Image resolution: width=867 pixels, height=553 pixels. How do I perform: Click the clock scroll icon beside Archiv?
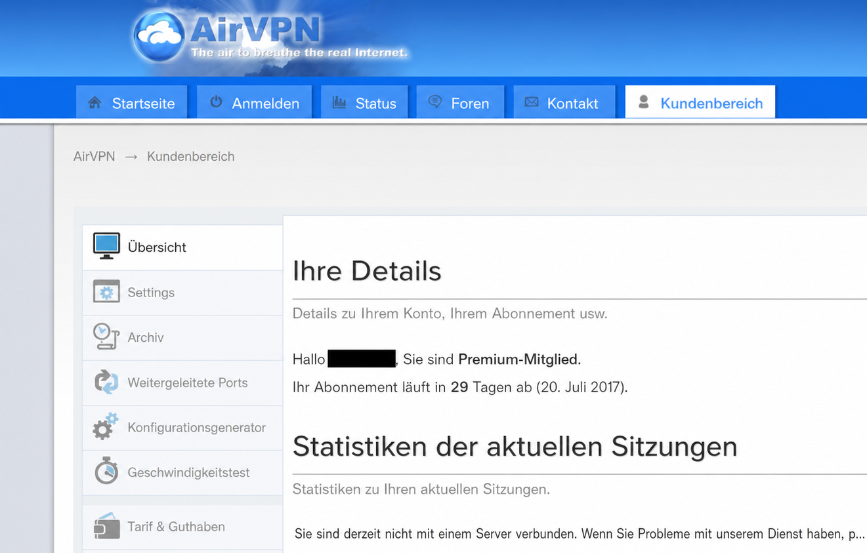pos(106,337)
